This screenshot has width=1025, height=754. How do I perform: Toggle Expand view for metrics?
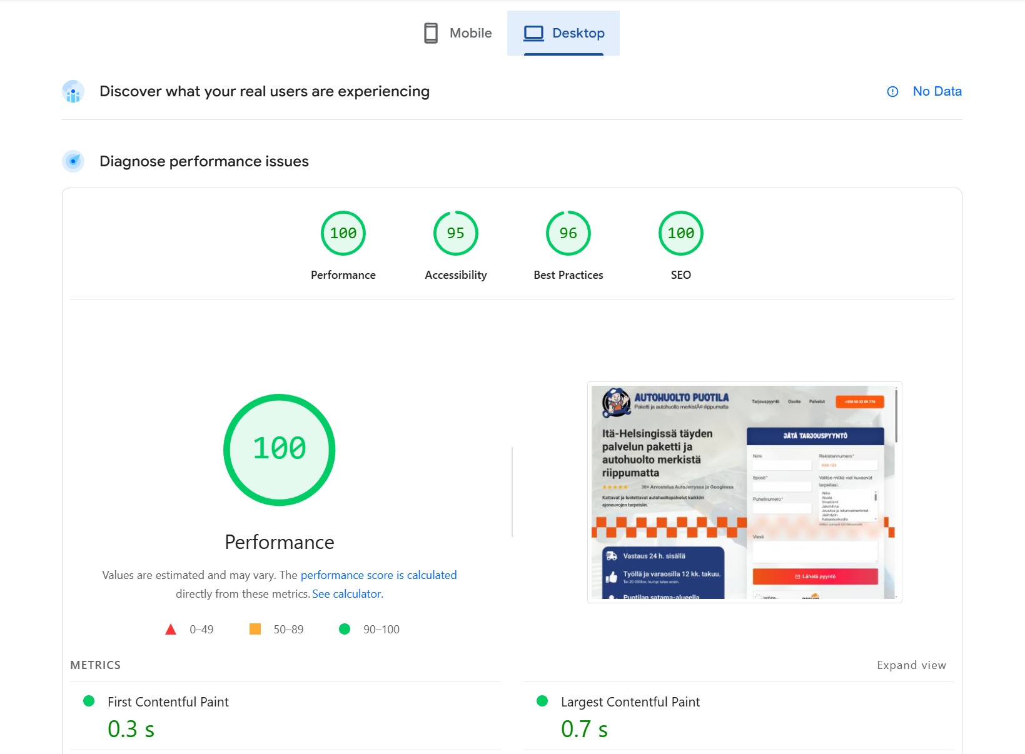[911, 665]
